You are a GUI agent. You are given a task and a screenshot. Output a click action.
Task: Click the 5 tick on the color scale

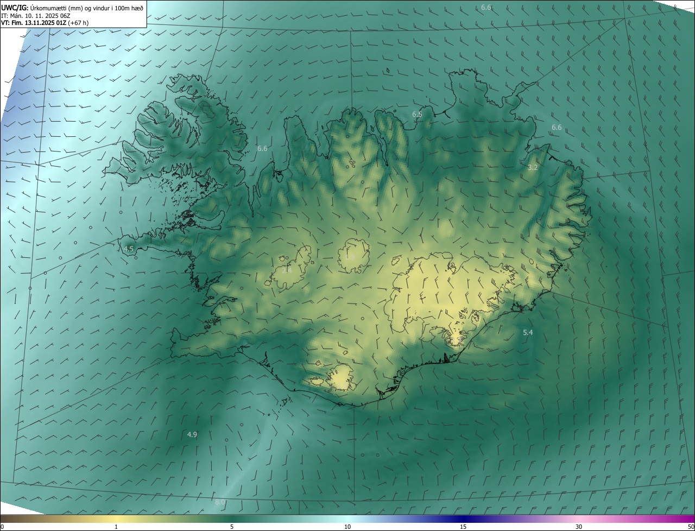point(232,527)
